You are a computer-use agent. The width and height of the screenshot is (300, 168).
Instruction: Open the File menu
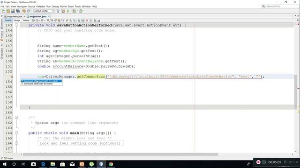(2, 7)
